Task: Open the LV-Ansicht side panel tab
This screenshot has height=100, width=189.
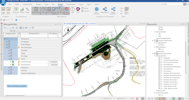Action: click(x=2, y=47)
